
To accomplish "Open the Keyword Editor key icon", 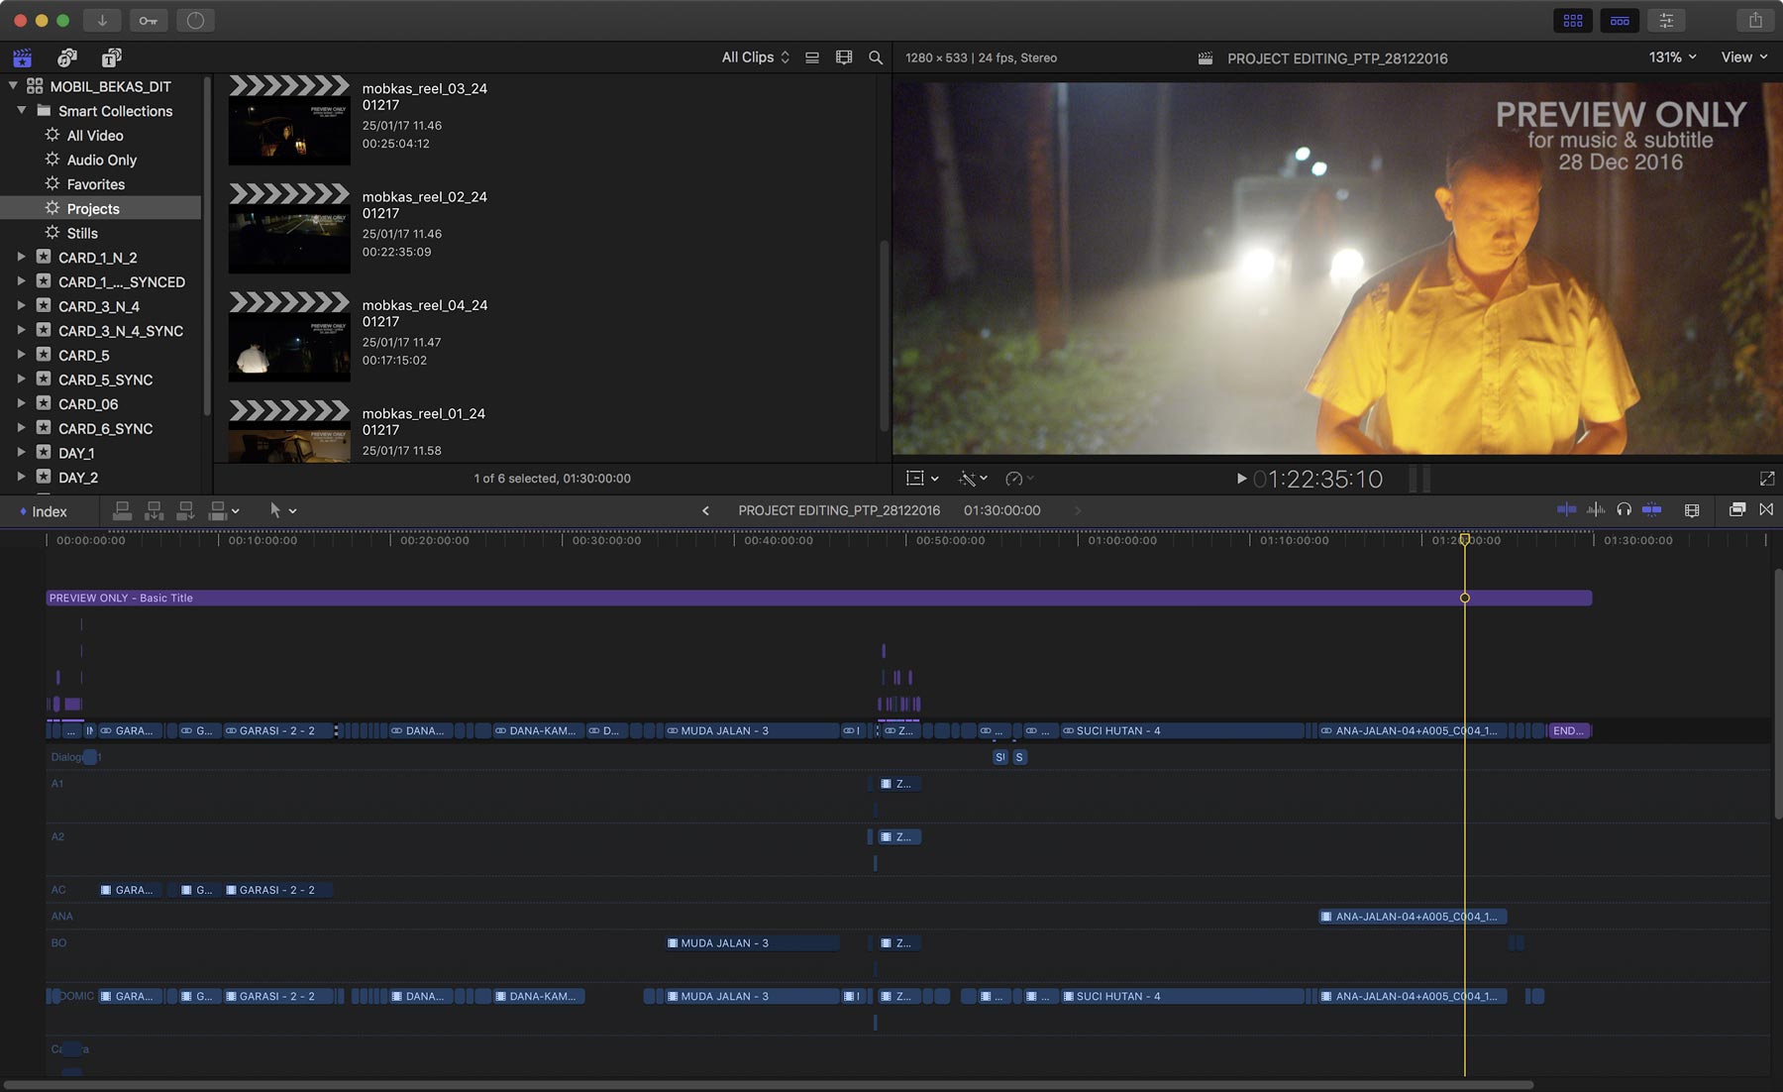I will pos(149,20).
